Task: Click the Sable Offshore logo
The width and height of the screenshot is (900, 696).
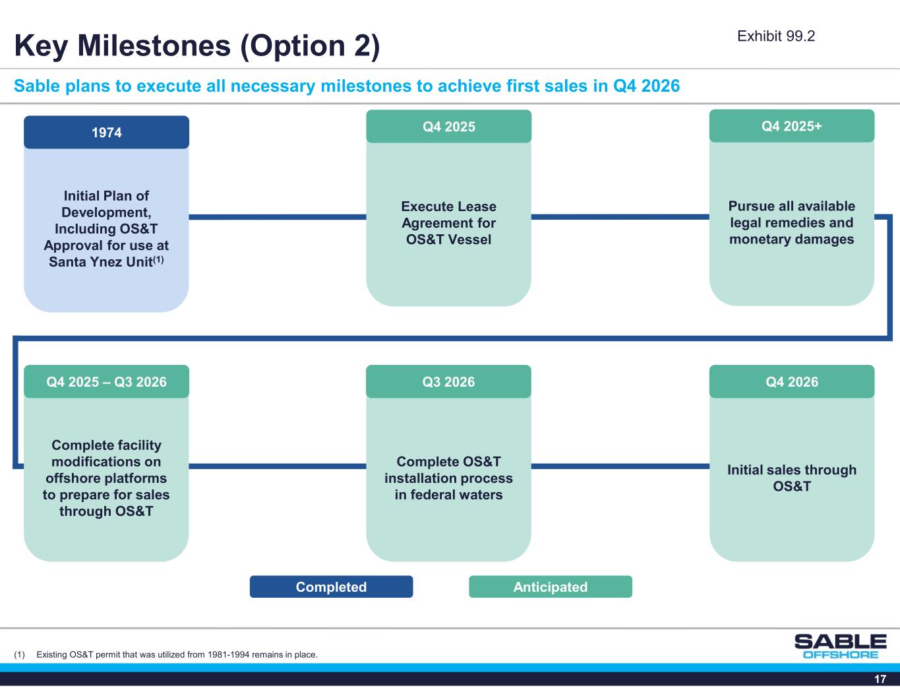Action: [x=840, y=646]
